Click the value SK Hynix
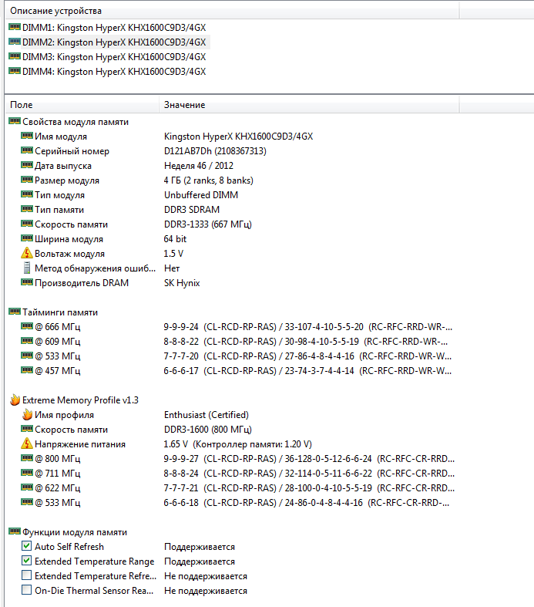534x607 pixels. (182, 283)
